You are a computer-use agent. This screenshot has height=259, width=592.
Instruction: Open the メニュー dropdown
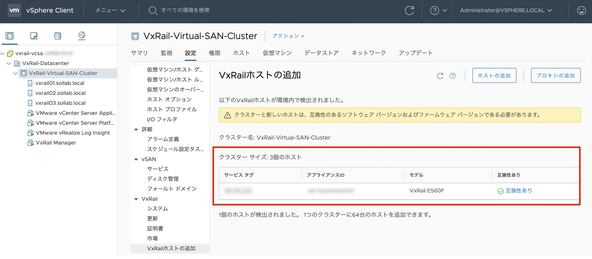click(110, 10)
